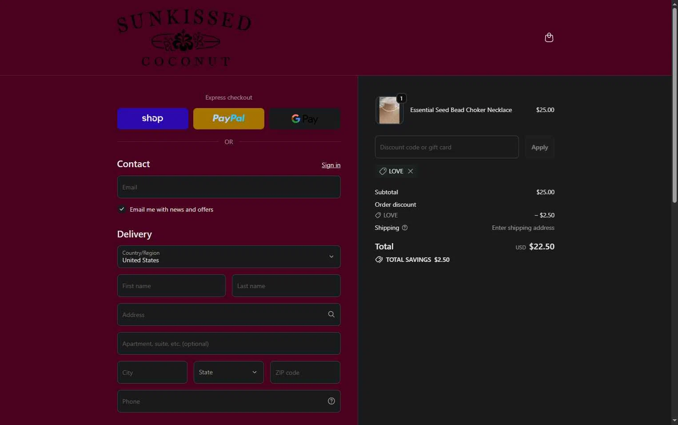Uncheck Email me with news and offers
Viewport: 678px width, 425px height.
coord(122,209)
